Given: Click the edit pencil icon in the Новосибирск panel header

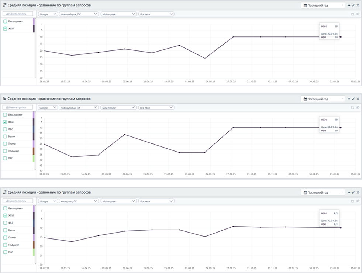Looking at the screenshot, I should click(353, 6).
